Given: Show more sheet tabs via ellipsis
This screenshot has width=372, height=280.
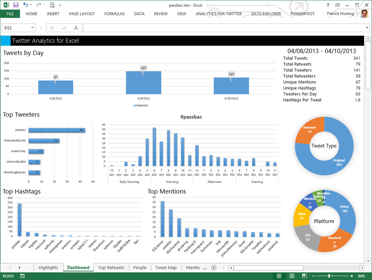Looking at the screenshot, I should 205,268.
